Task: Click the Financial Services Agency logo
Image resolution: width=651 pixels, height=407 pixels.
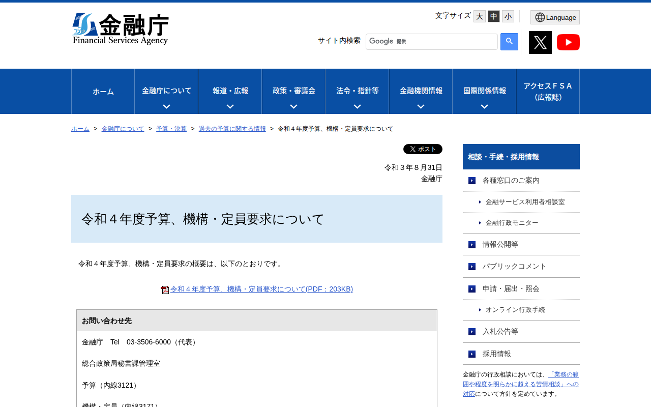Action: point(121,29)
